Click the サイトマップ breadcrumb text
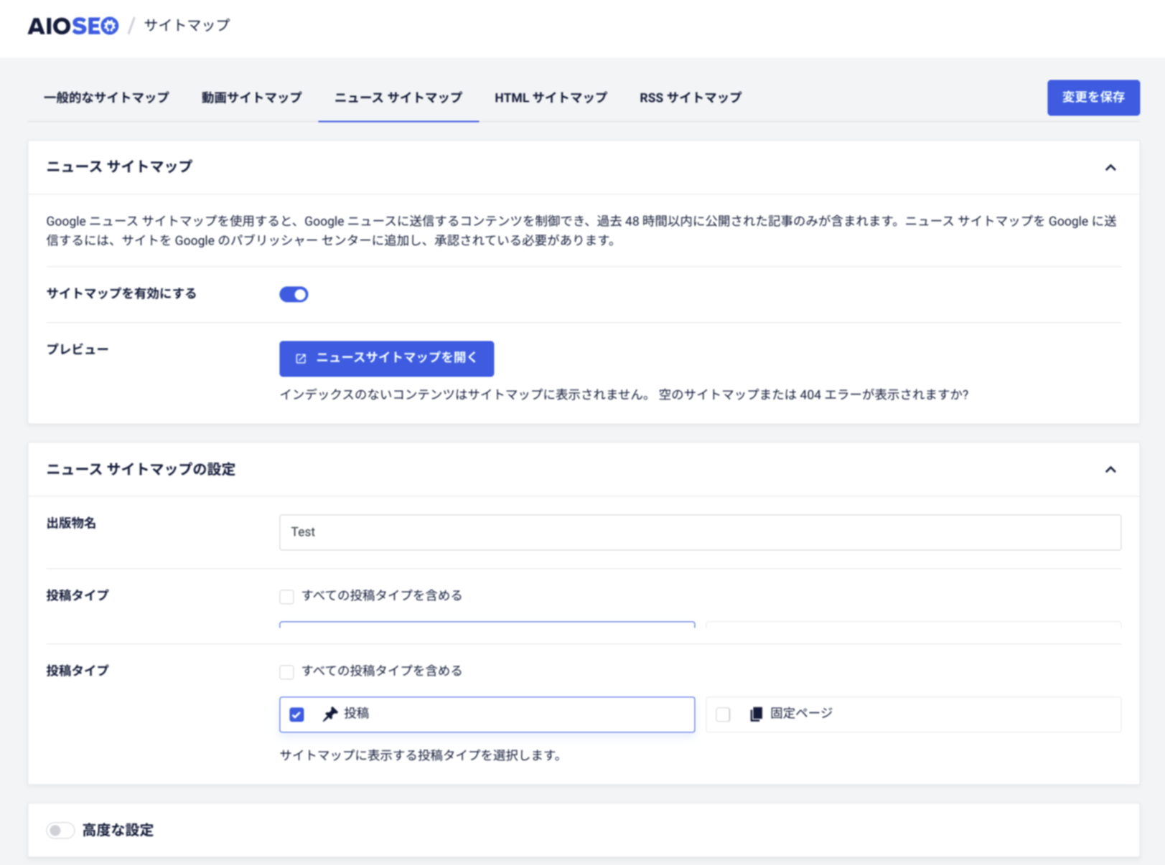Screen dimensions: 1165x865 (187, 26)
